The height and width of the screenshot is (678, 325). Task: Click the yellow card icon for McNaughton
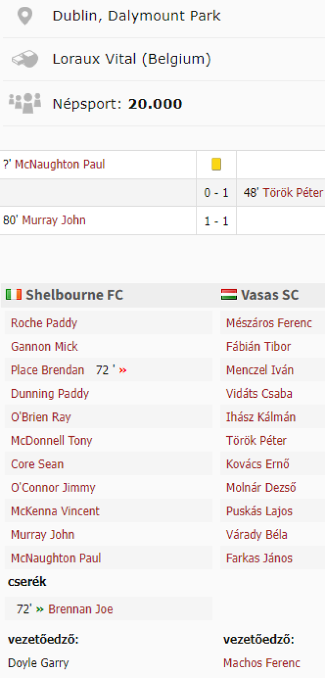(x=216, y=164)
